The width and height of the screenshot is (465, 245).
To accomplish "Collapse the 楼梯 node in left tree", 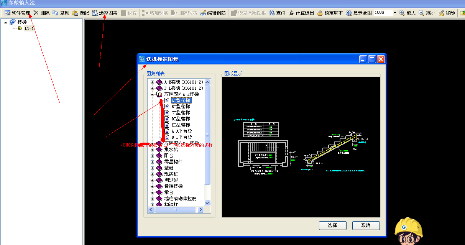I will 5,22.
